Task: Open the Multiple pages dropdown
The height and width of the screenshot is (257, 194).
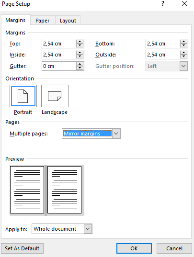Action: tap(116, 134)
